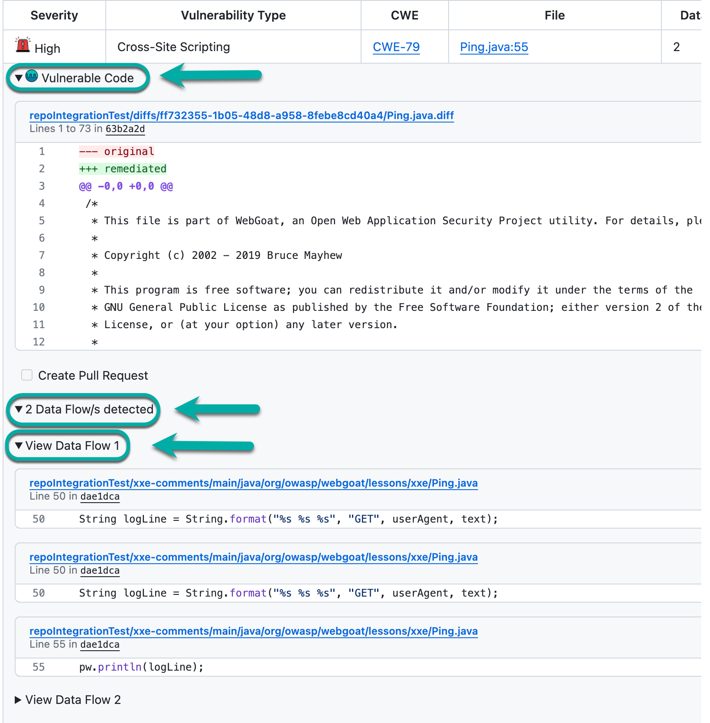Collapse the Vulnerable Code section

tap(19, 78)
